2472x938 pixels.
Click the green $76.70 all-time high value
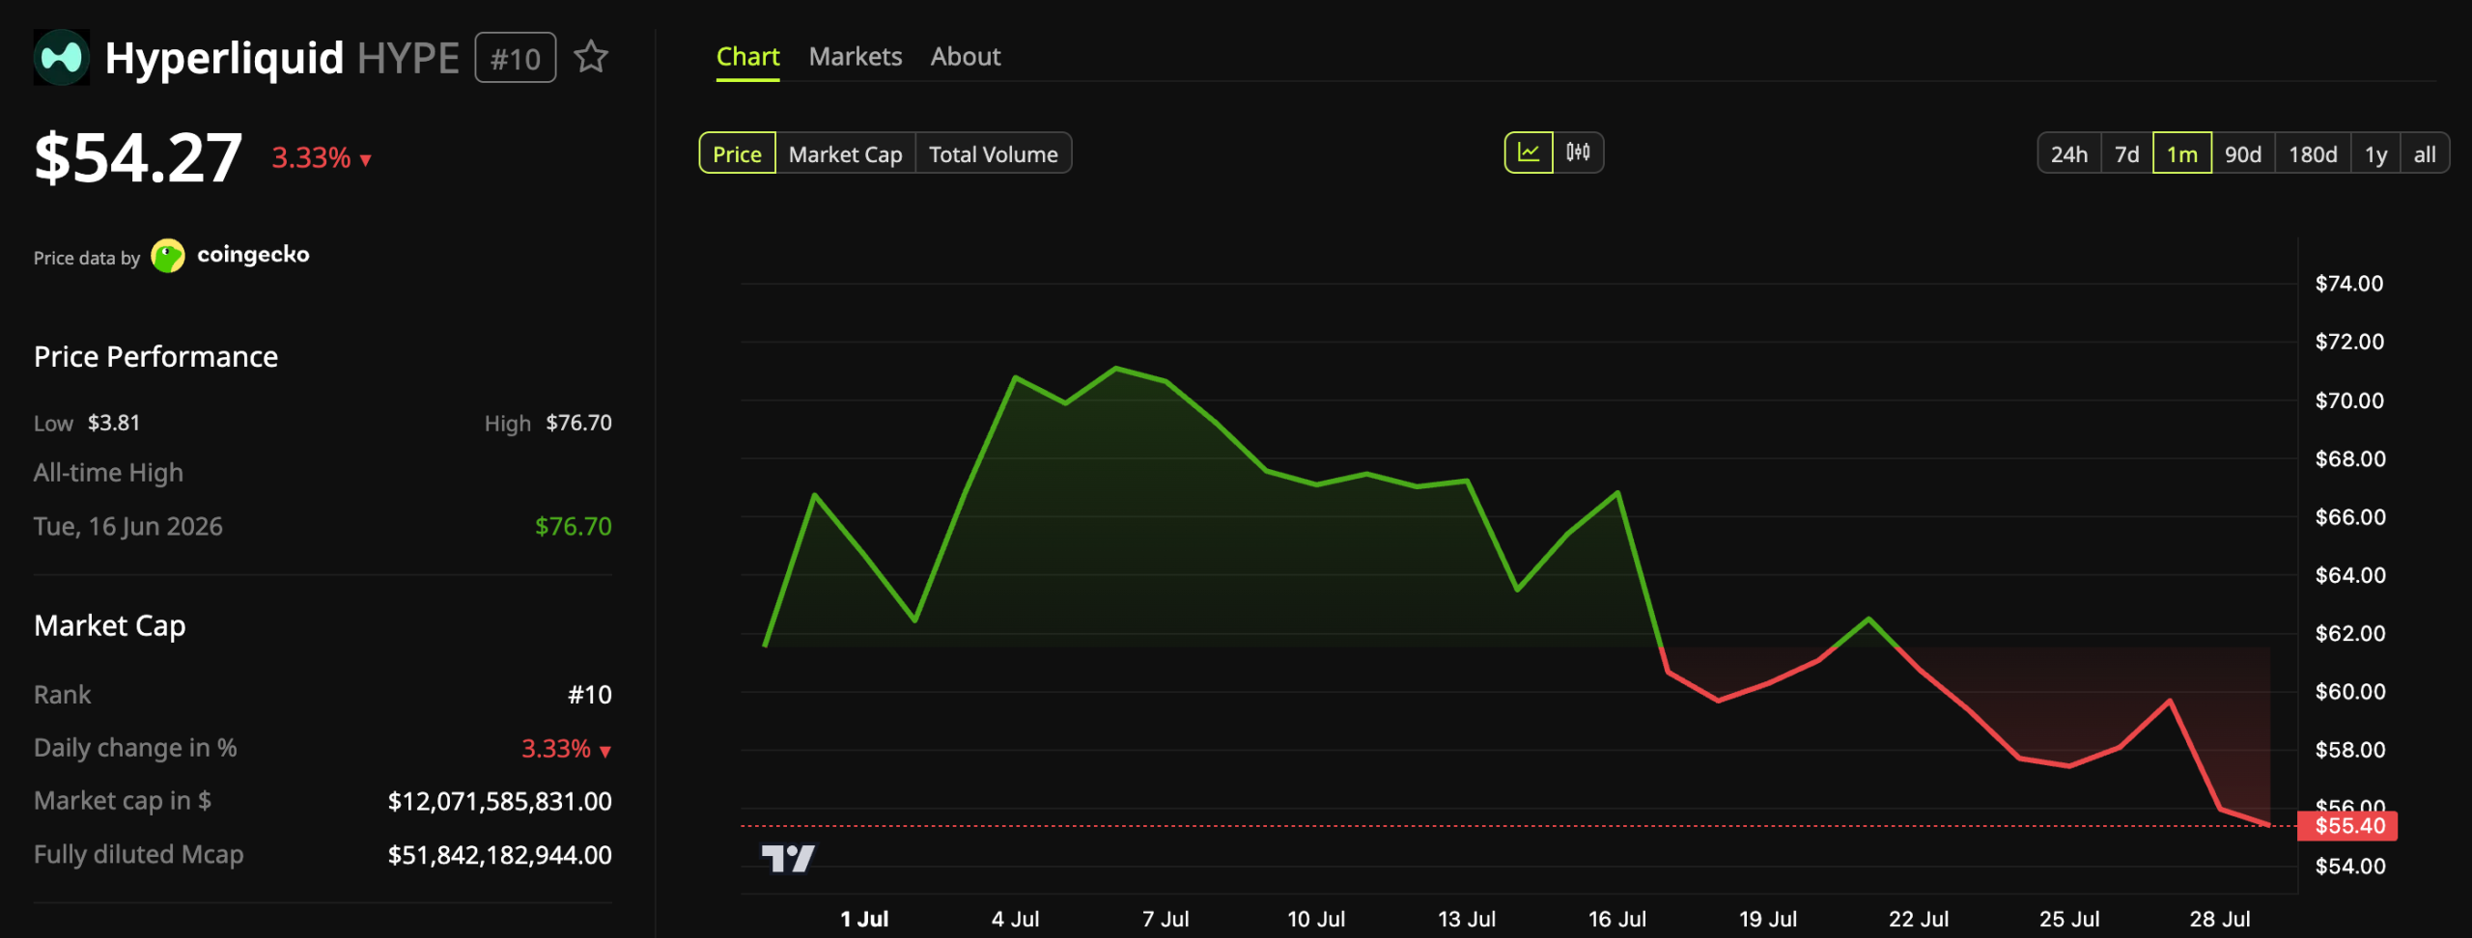pyautogui.click(x=573, y=526)
